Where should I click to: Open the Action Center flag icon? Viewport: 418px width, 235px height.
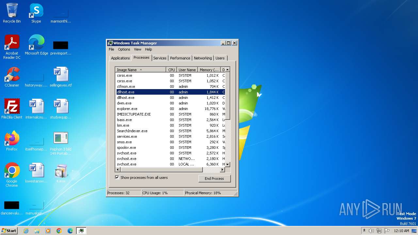coord(387,231)
